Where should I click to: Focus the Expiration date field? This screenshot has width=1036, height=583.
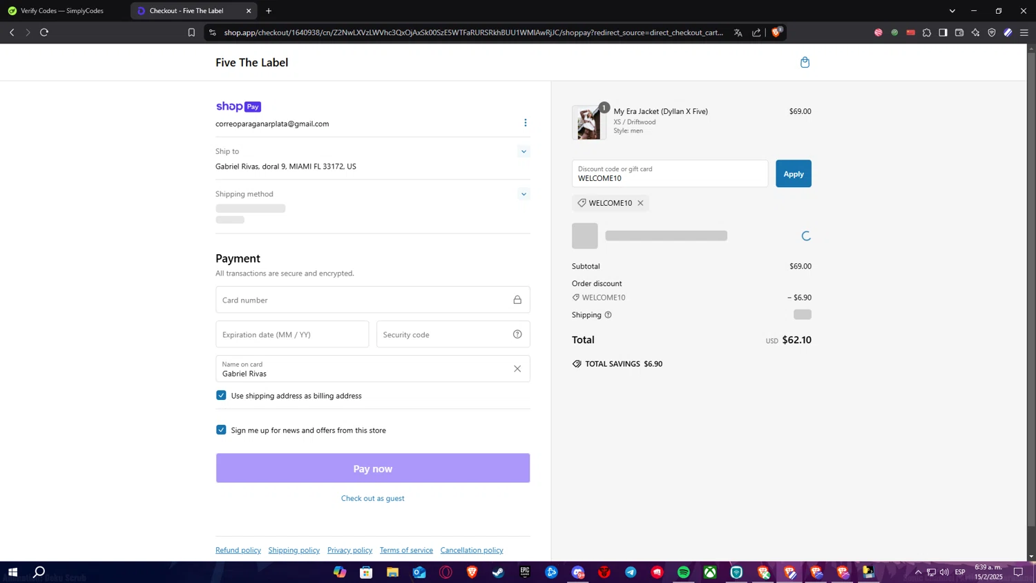pyautogui.click(x=292, y=334)
